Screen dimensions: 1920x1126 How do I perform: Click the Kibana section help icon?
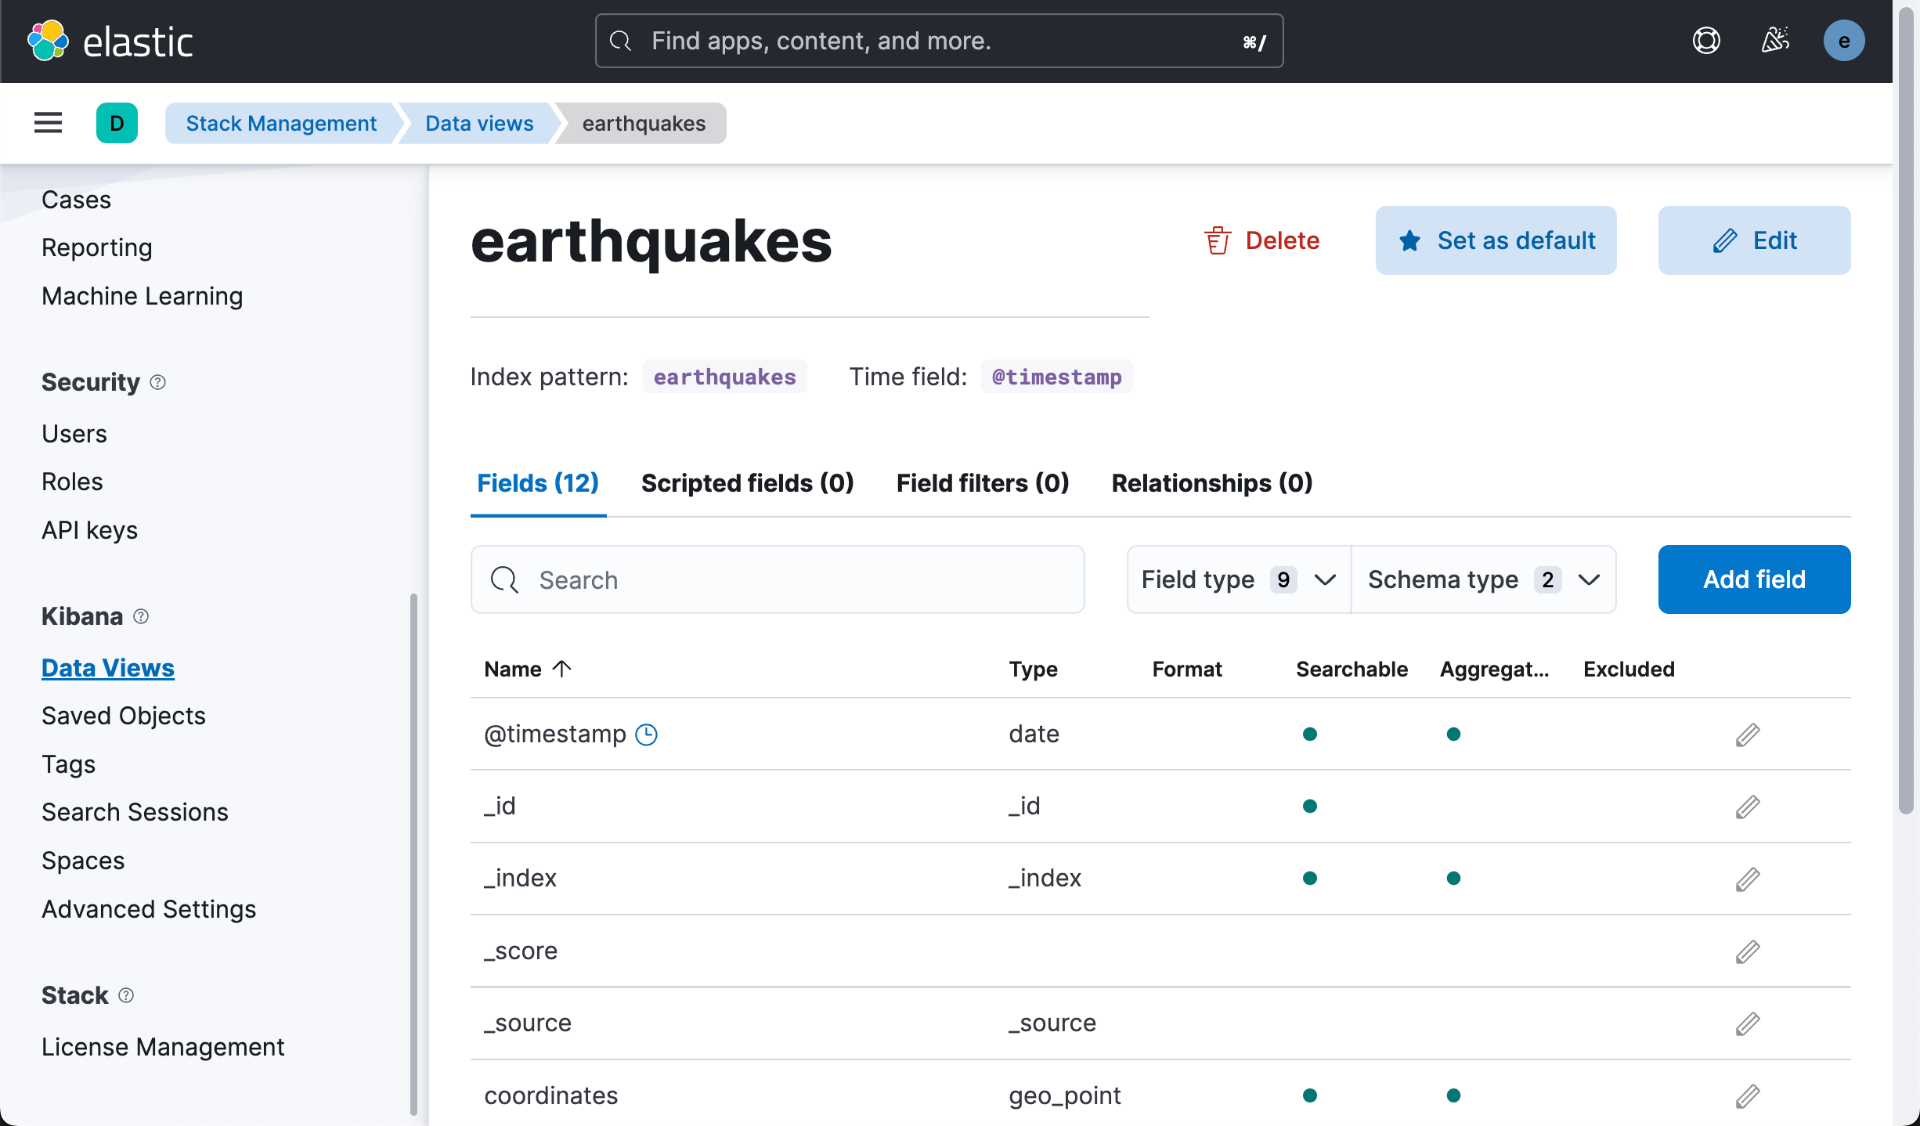tap(141, 617)
